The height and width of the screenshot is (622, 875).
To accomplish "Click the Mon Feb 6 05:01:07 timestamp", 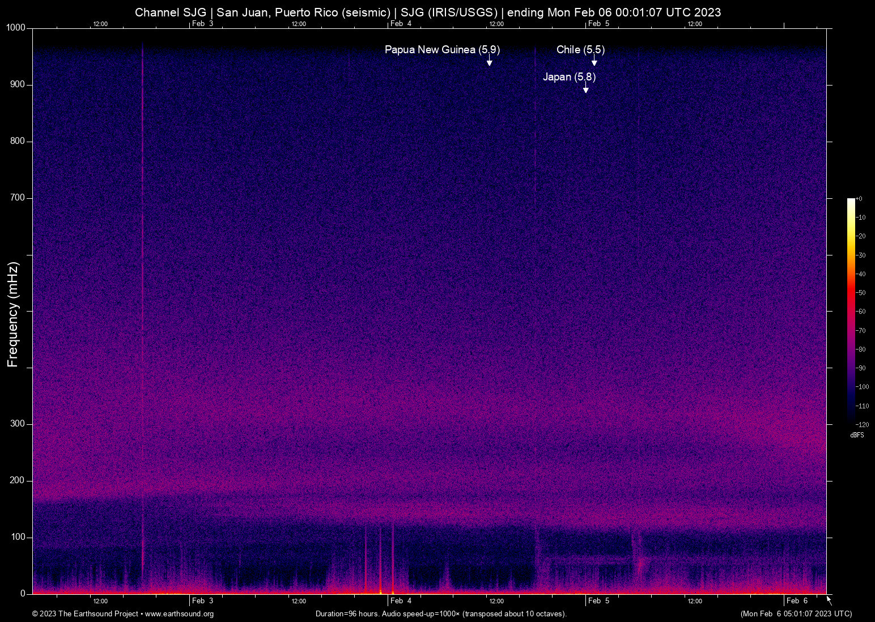I will (x=796, y=614).
